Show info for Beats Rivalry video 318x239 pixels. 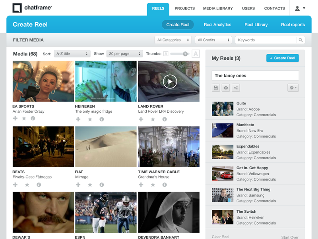point(39,184)
